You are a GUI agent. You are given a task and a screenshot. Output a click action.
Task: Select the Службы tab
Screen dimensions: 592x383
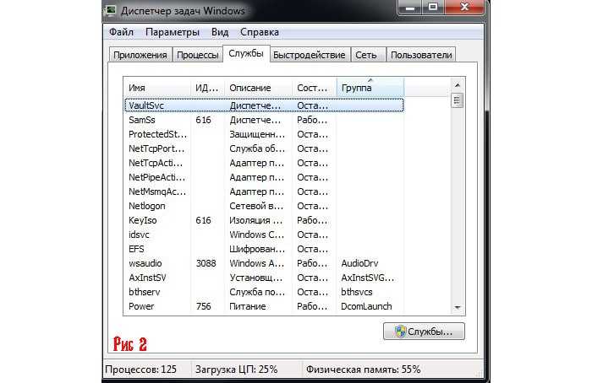click(x=246, y=53)
